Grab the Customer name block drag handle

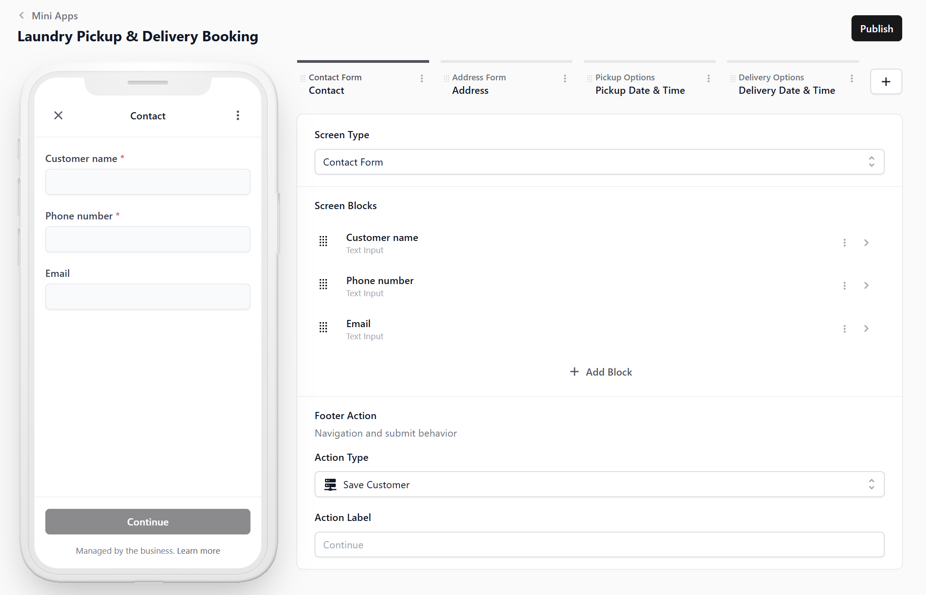pyautogui.click(x=323, y=241)
